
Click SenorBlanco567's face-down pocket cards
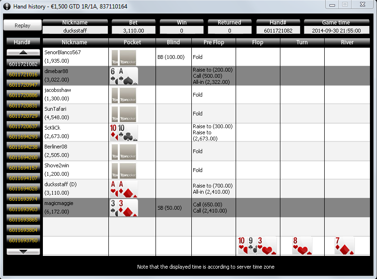click(x=124, y=57)
